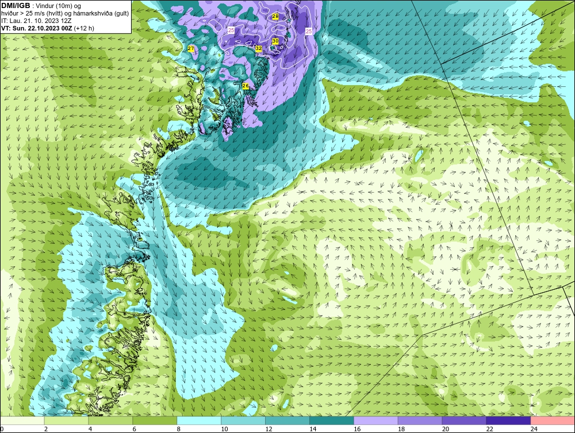Click the yellow gust label 28
Image resolution: width=575 pixels, height=433 pixels.
pos(275,17)
